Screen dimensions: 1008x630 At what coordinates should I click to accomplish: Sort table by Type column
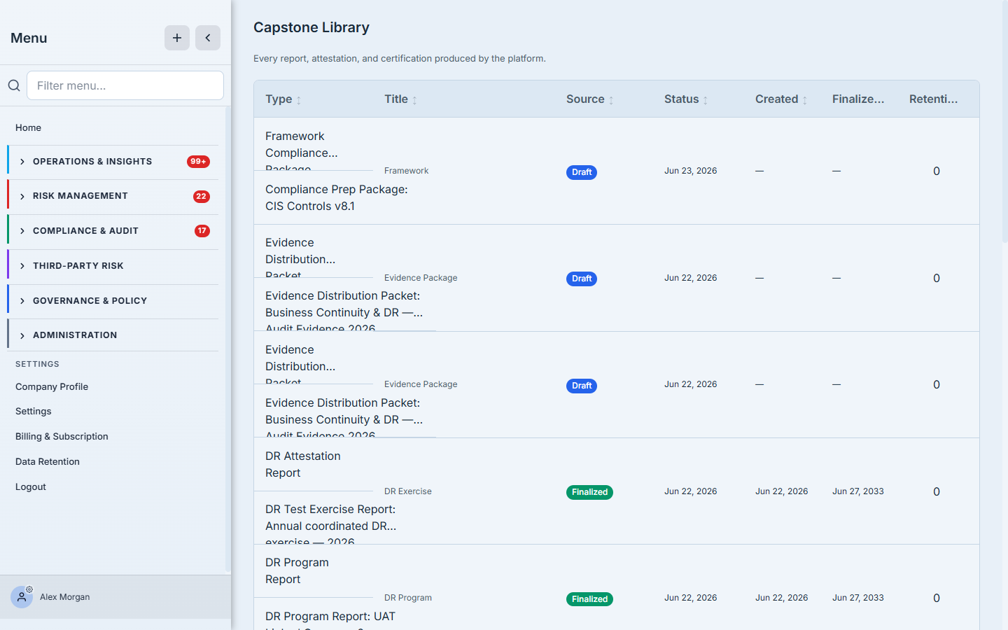click(283, 99)
